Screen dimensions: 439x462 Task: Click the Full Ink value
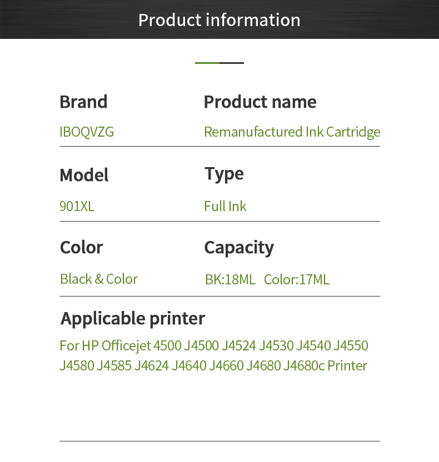click(225, 206)
